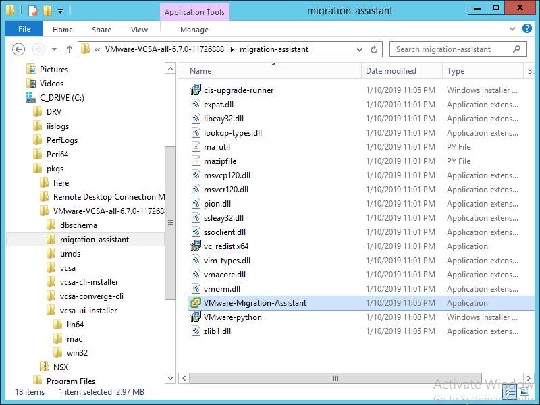The width and height of the screenshot is (540, 405).
Task: Select the win32 folder in tree
Action: pos(77,352)
